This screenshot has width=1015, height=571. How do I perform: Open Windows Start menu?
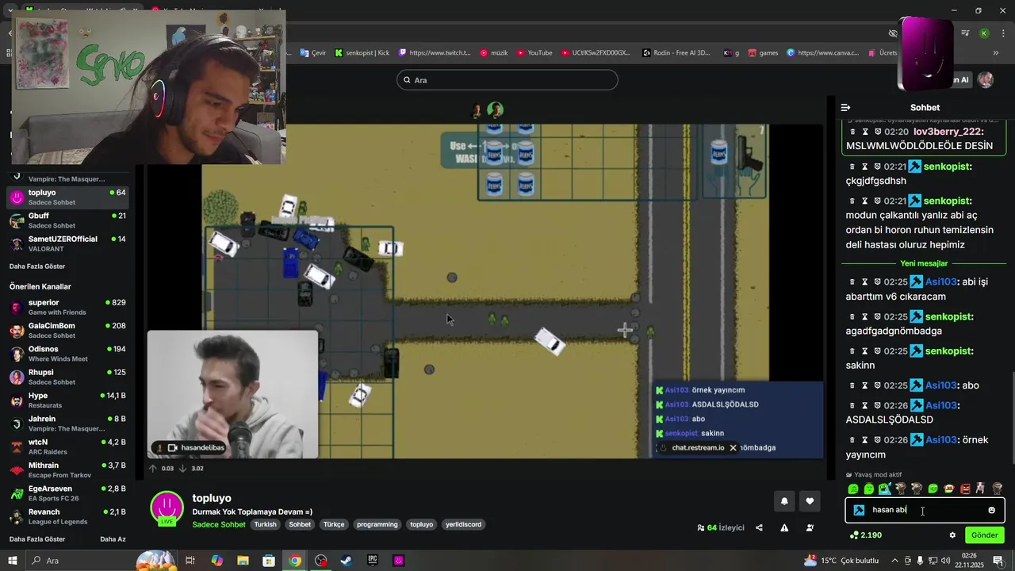pyautogui.click(x=13, y=561)
